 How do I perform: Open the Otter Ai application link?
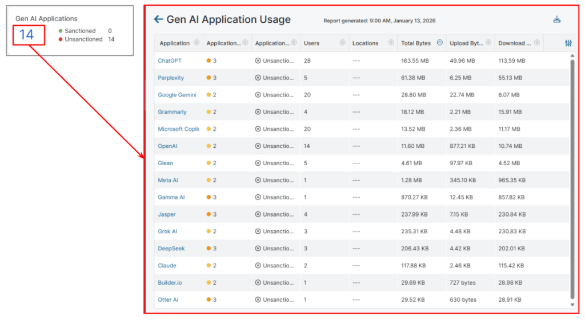coord(168,299)
